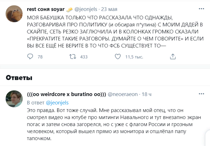Open the @neoeraeon handle
The image size is (210, 146).
(x=123, y=94)
